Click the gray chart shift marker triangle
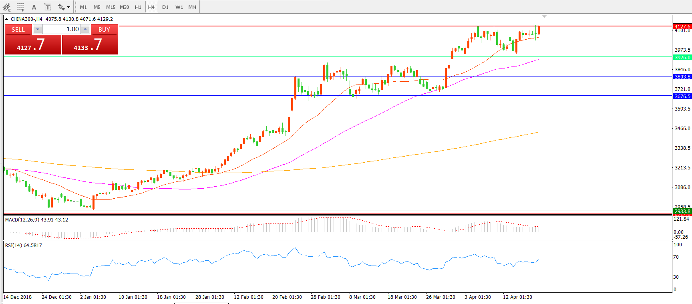This screenshot has height=304, width=692. point(544,16)
